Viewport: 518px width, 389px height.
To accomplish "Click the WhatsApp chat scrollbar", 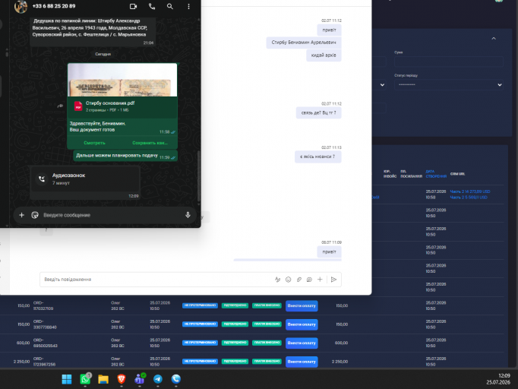I will (x=198, y=176).
